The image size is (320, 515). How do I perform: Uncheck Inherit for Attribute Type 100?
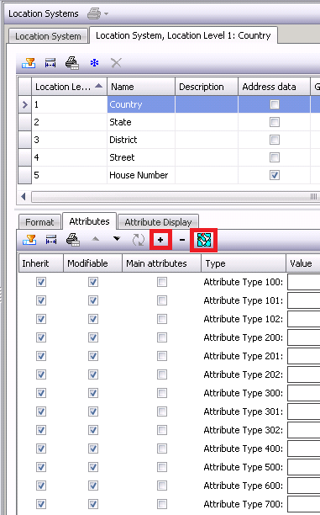coord(41,282)
